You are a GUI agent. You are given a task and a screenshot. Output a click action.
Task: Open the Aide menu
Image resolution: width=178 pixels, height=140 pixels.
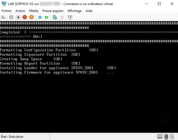click(89, 11)
